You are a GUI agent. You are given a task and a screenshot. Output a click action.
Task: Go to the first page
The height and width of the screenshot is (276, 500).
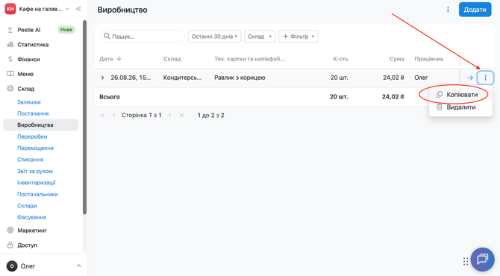click(102, 115)
